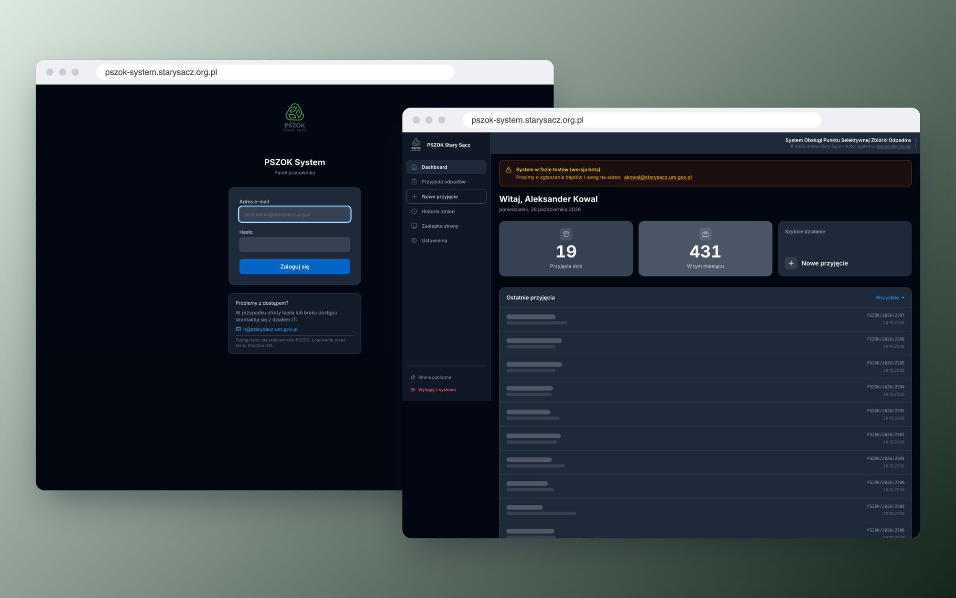Click the address bar of the dashboard window
The height and width of the screenshot is (598, 956).
point(642,120)
